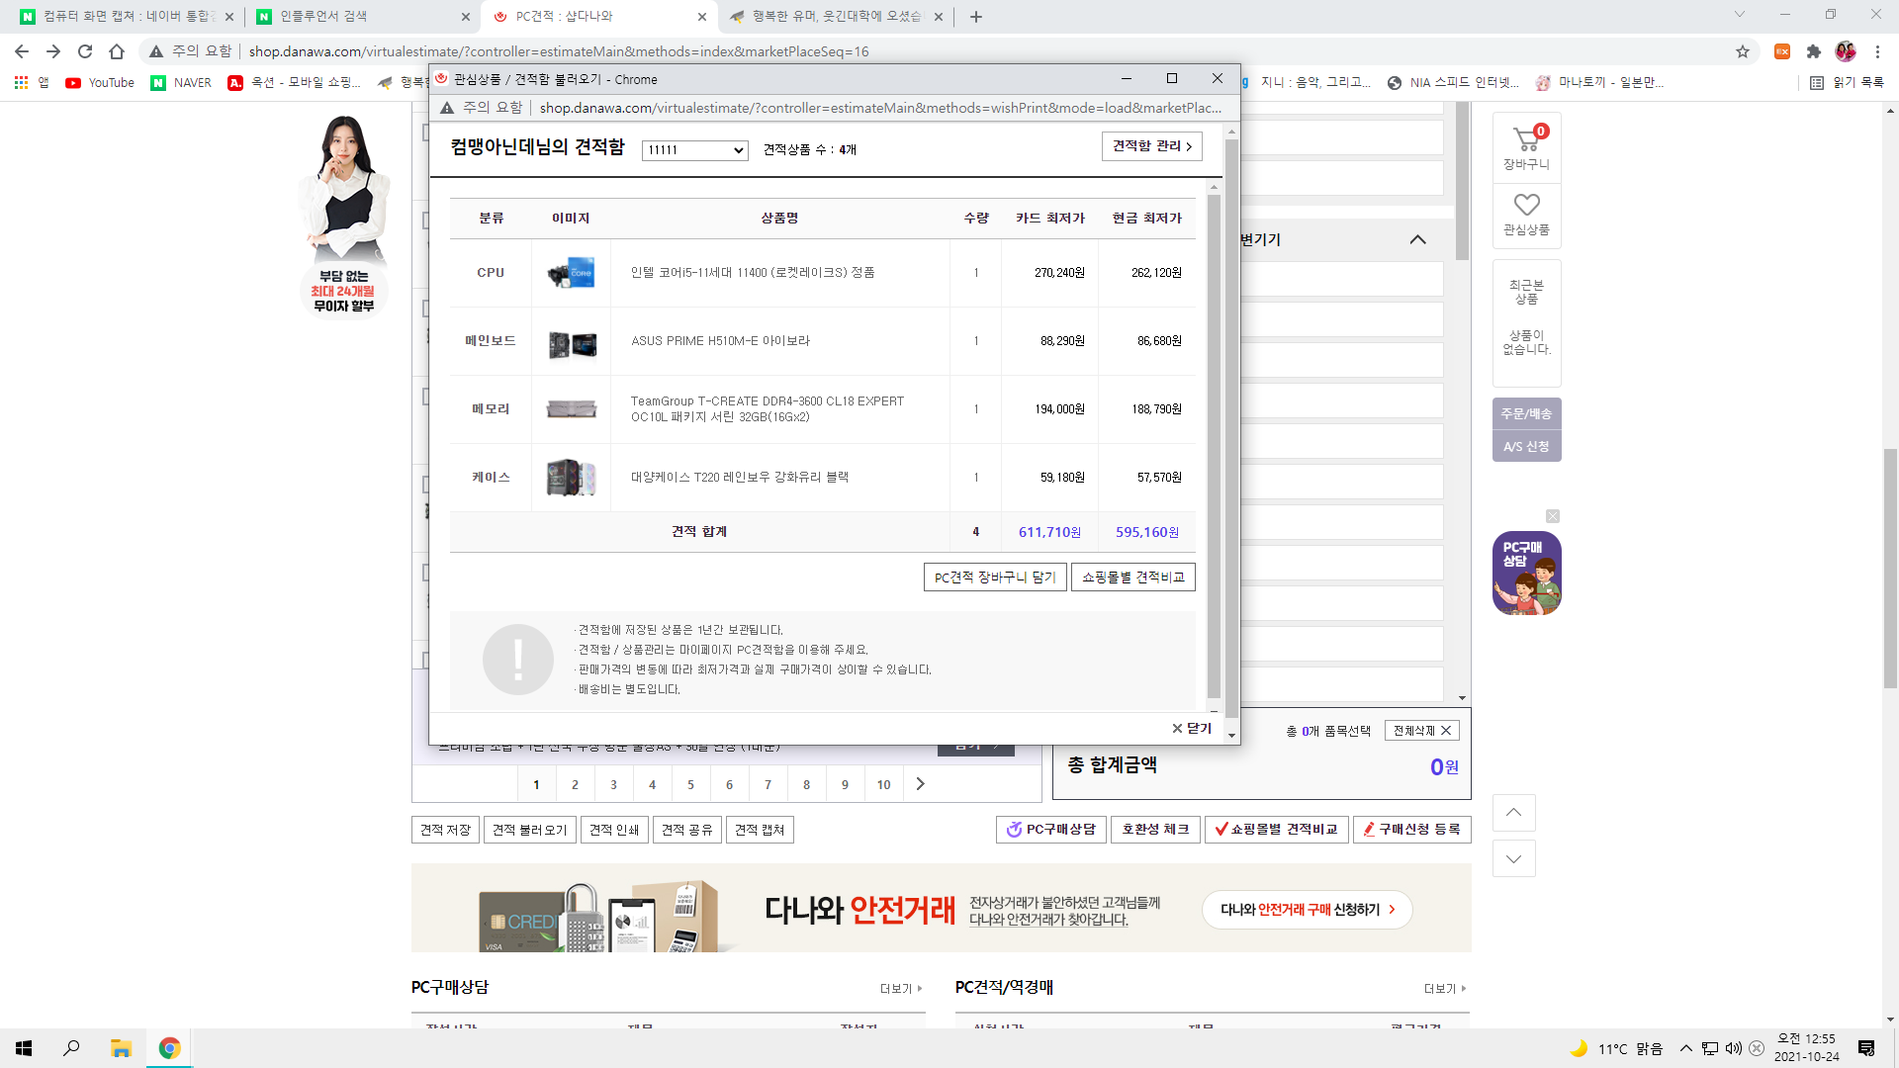Switch to the 컴퓨터 화면 캡쳐 tab

[125, 16]
